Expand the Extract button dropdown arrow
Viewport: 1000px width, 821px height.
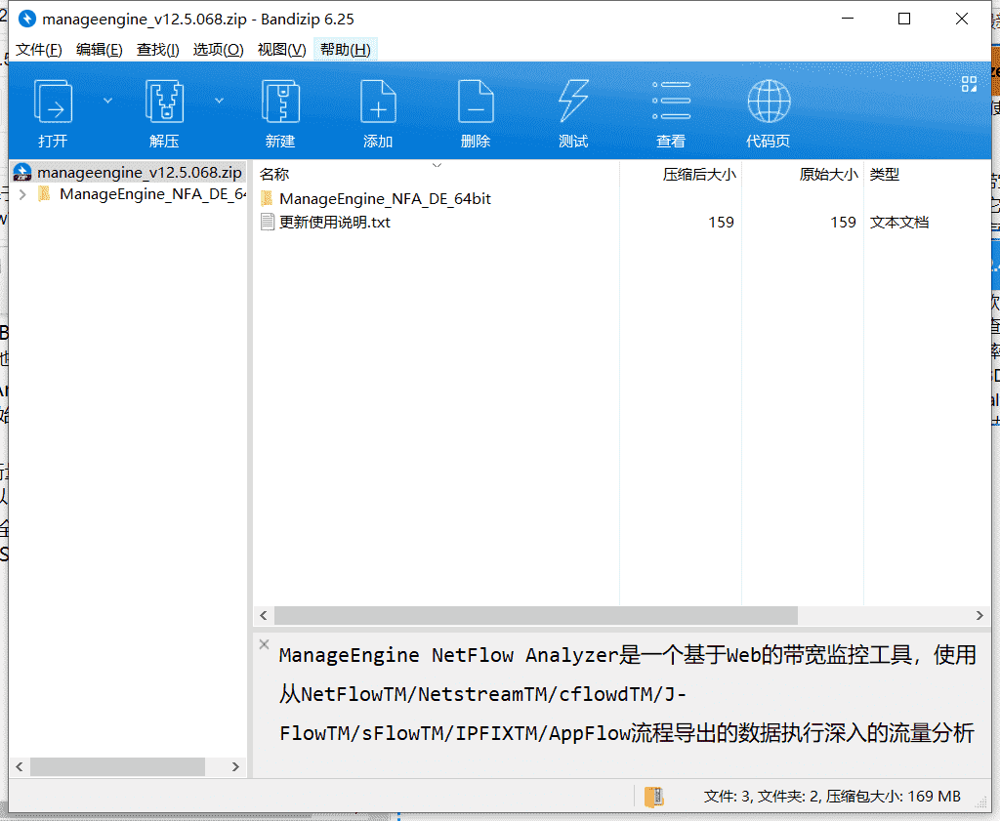pyautogui.click(x=219, y=101)
